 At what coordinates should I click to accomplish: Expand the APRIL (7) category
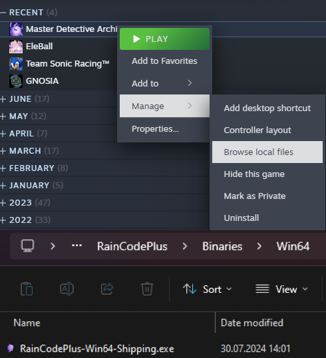(3, 134)
